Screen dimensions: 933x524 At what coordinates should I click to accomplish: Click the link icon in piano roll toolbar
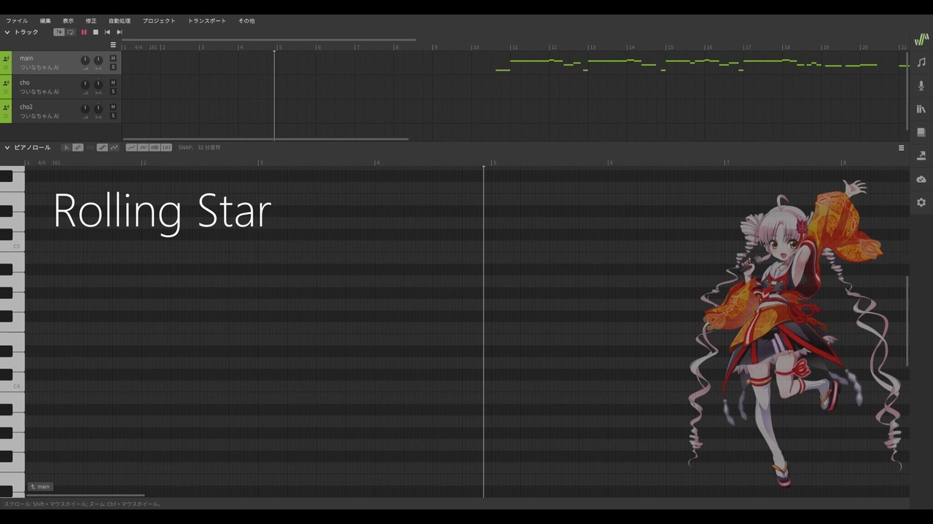[90, 148]
